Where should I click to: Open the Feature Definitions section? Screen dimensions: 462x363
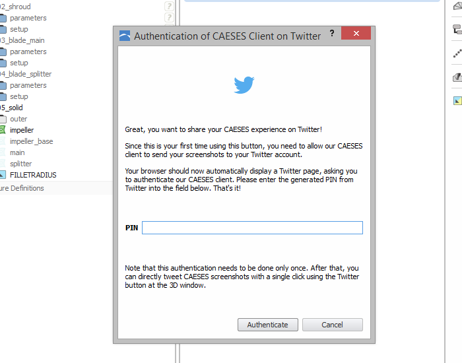[22, 188]
